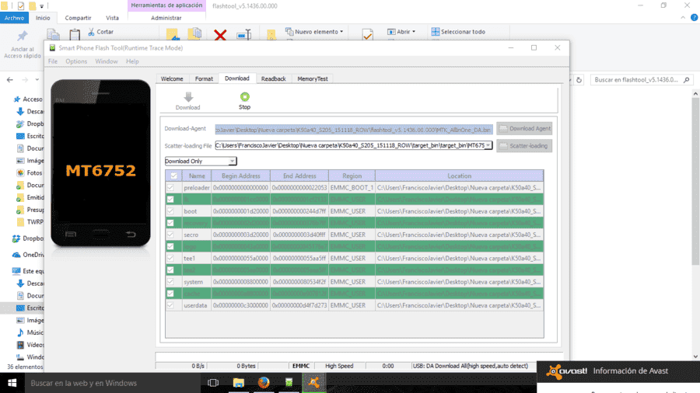Screen dimensions: 700x393
Task: Toggle the select-all checkbox in table header
Action: point(173,176)
